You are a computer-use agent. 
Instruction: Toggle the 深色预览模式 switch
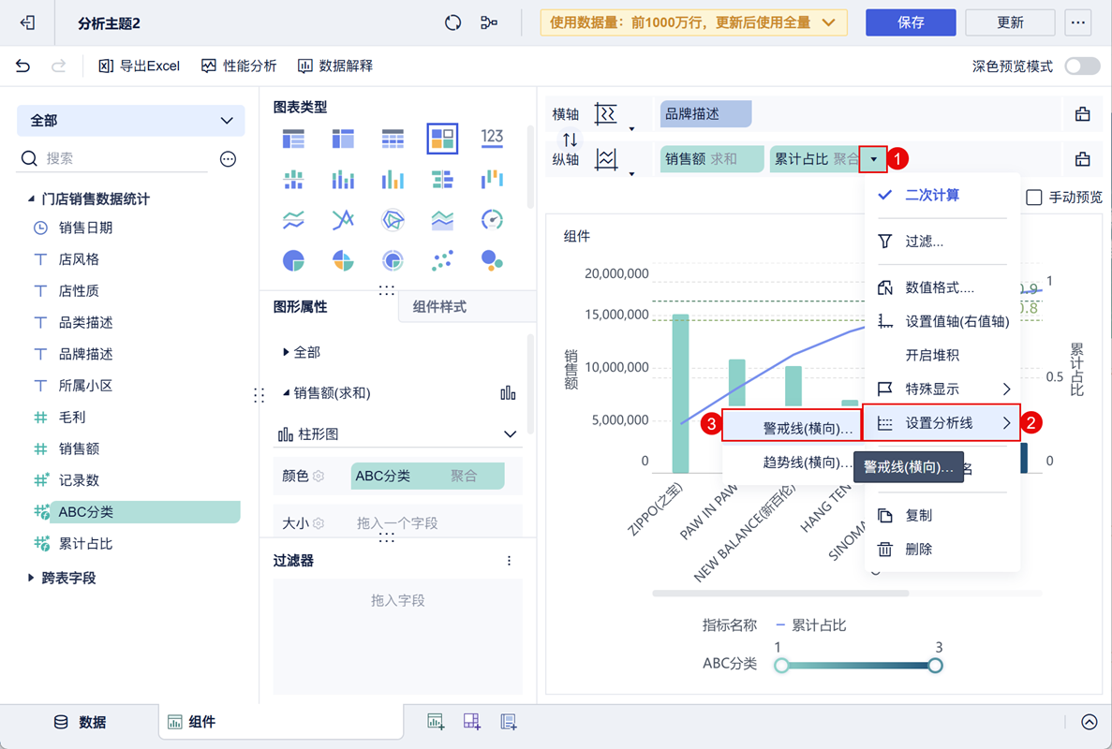1082,66
